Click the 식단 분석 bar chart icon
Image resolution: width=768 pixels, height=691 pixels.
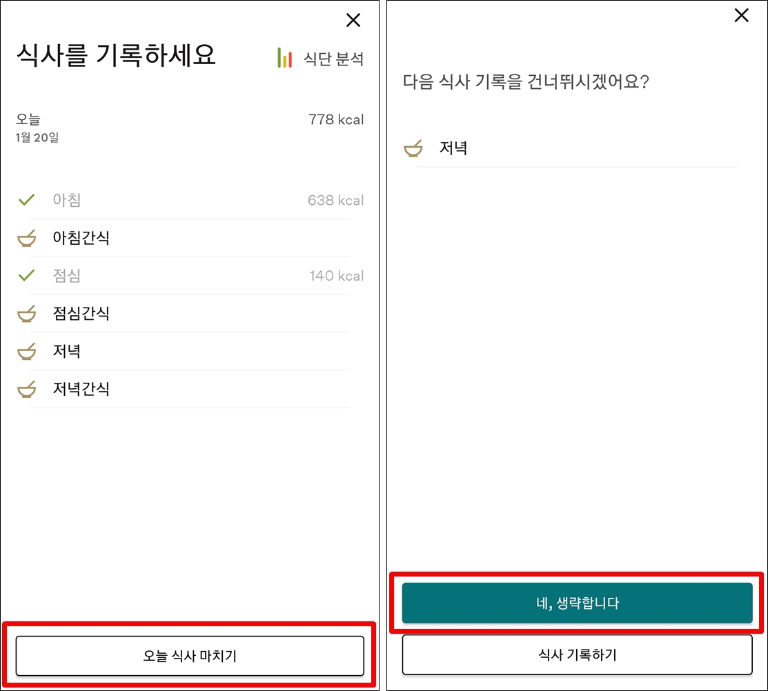click(x=285, y=59)
